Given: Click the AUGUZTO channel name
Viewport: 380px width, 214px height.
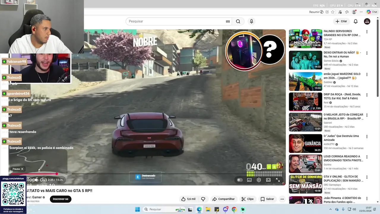Looking at the screenshot, I should (329, 144).
